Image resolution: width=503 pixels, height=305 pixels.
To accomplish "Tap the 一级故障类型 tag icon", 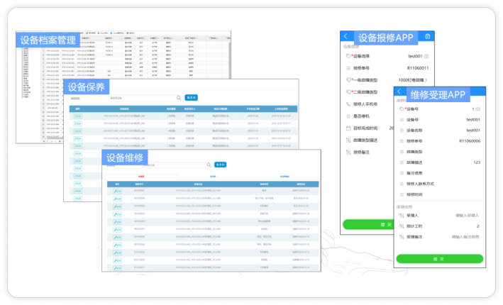I will click(x=348, y=80).
